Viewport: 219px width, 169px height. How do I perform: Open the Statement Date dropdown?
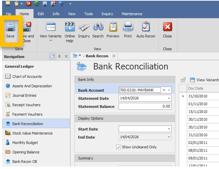click(169, 98)
